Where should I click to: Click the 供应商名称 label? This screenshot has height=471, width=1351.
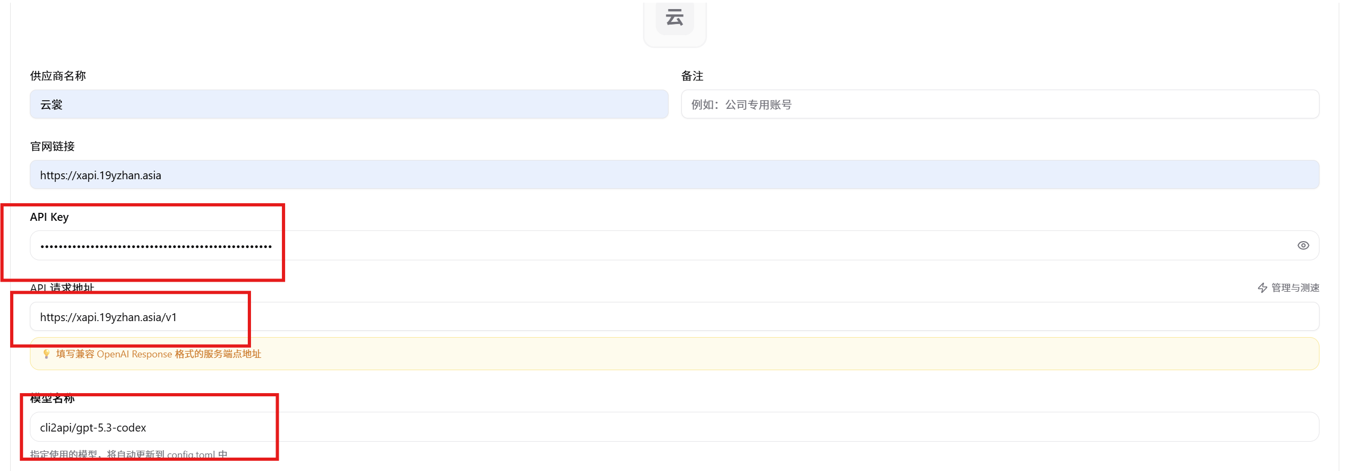[58, 76]
